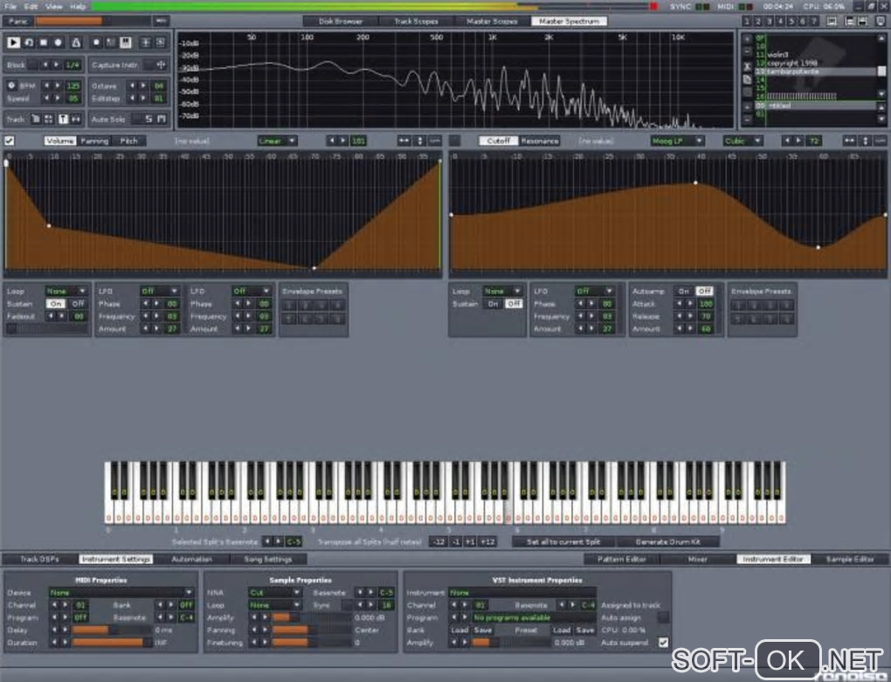Open the Sample Editor tab
891x682 pixels.
850,560
